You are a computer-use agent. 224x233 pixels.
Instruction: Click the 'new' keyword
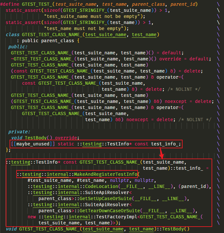(32, 217)
